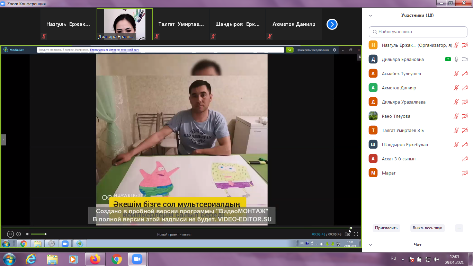Image resolution: width=473 pixels, height=266 pixels.
Task: Expand the Чат panel chevron
Action: point(371,245)
